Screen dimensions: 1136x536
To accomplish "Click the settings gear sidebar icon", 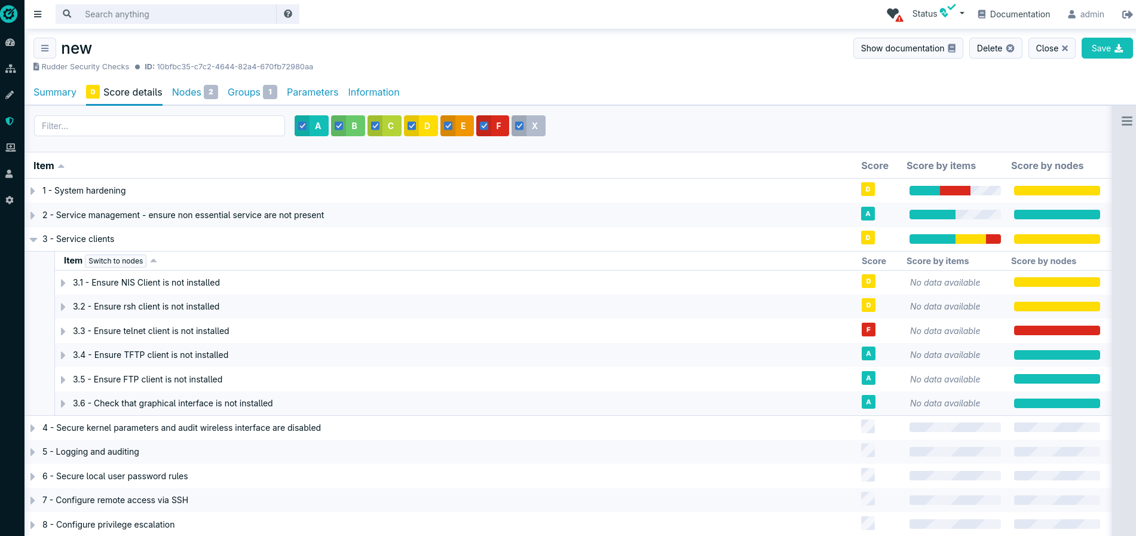I will (10, 200).
